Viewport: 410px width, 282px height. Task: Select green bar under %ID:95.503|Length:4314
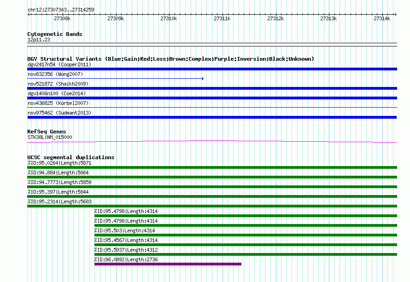[x=246, y=235]
